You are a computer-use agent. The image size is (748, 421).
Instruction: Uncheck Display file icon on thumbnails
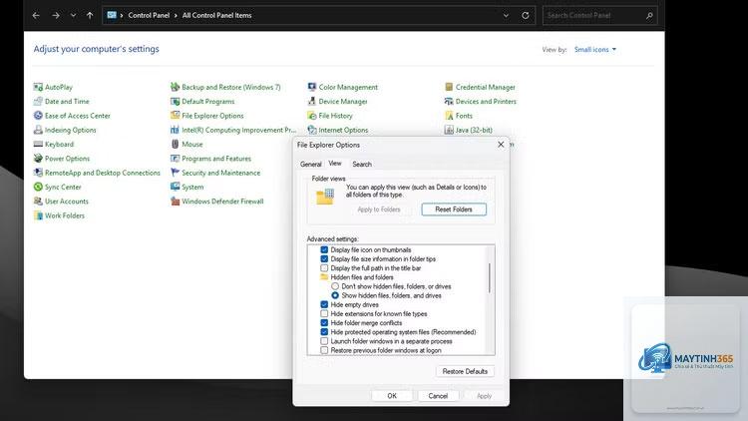[x=324, y=249]
